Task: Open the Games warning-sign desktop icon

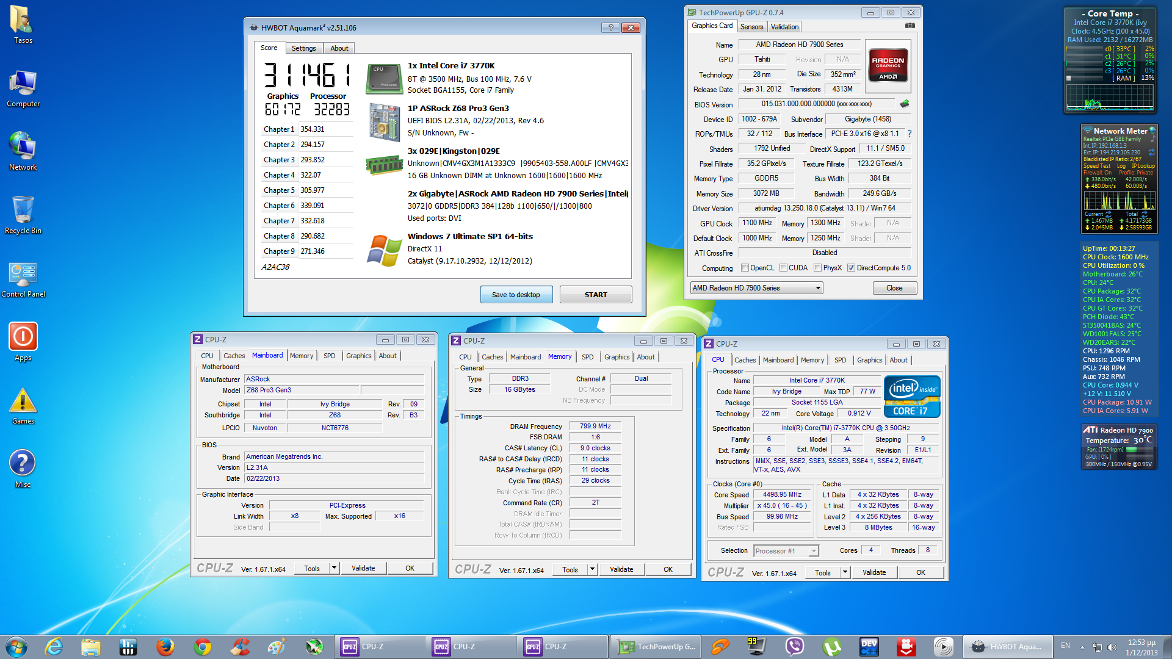Action: click(23, 406)
